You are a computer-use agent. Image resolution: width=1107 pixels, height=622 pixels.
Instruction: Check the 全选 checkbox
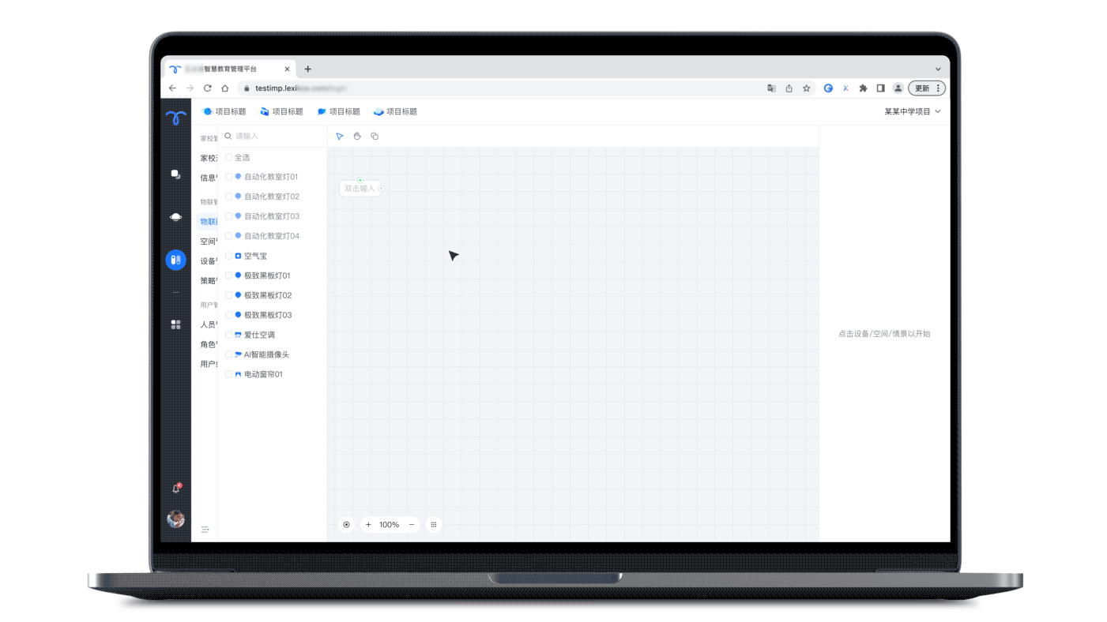coord(228,158)
